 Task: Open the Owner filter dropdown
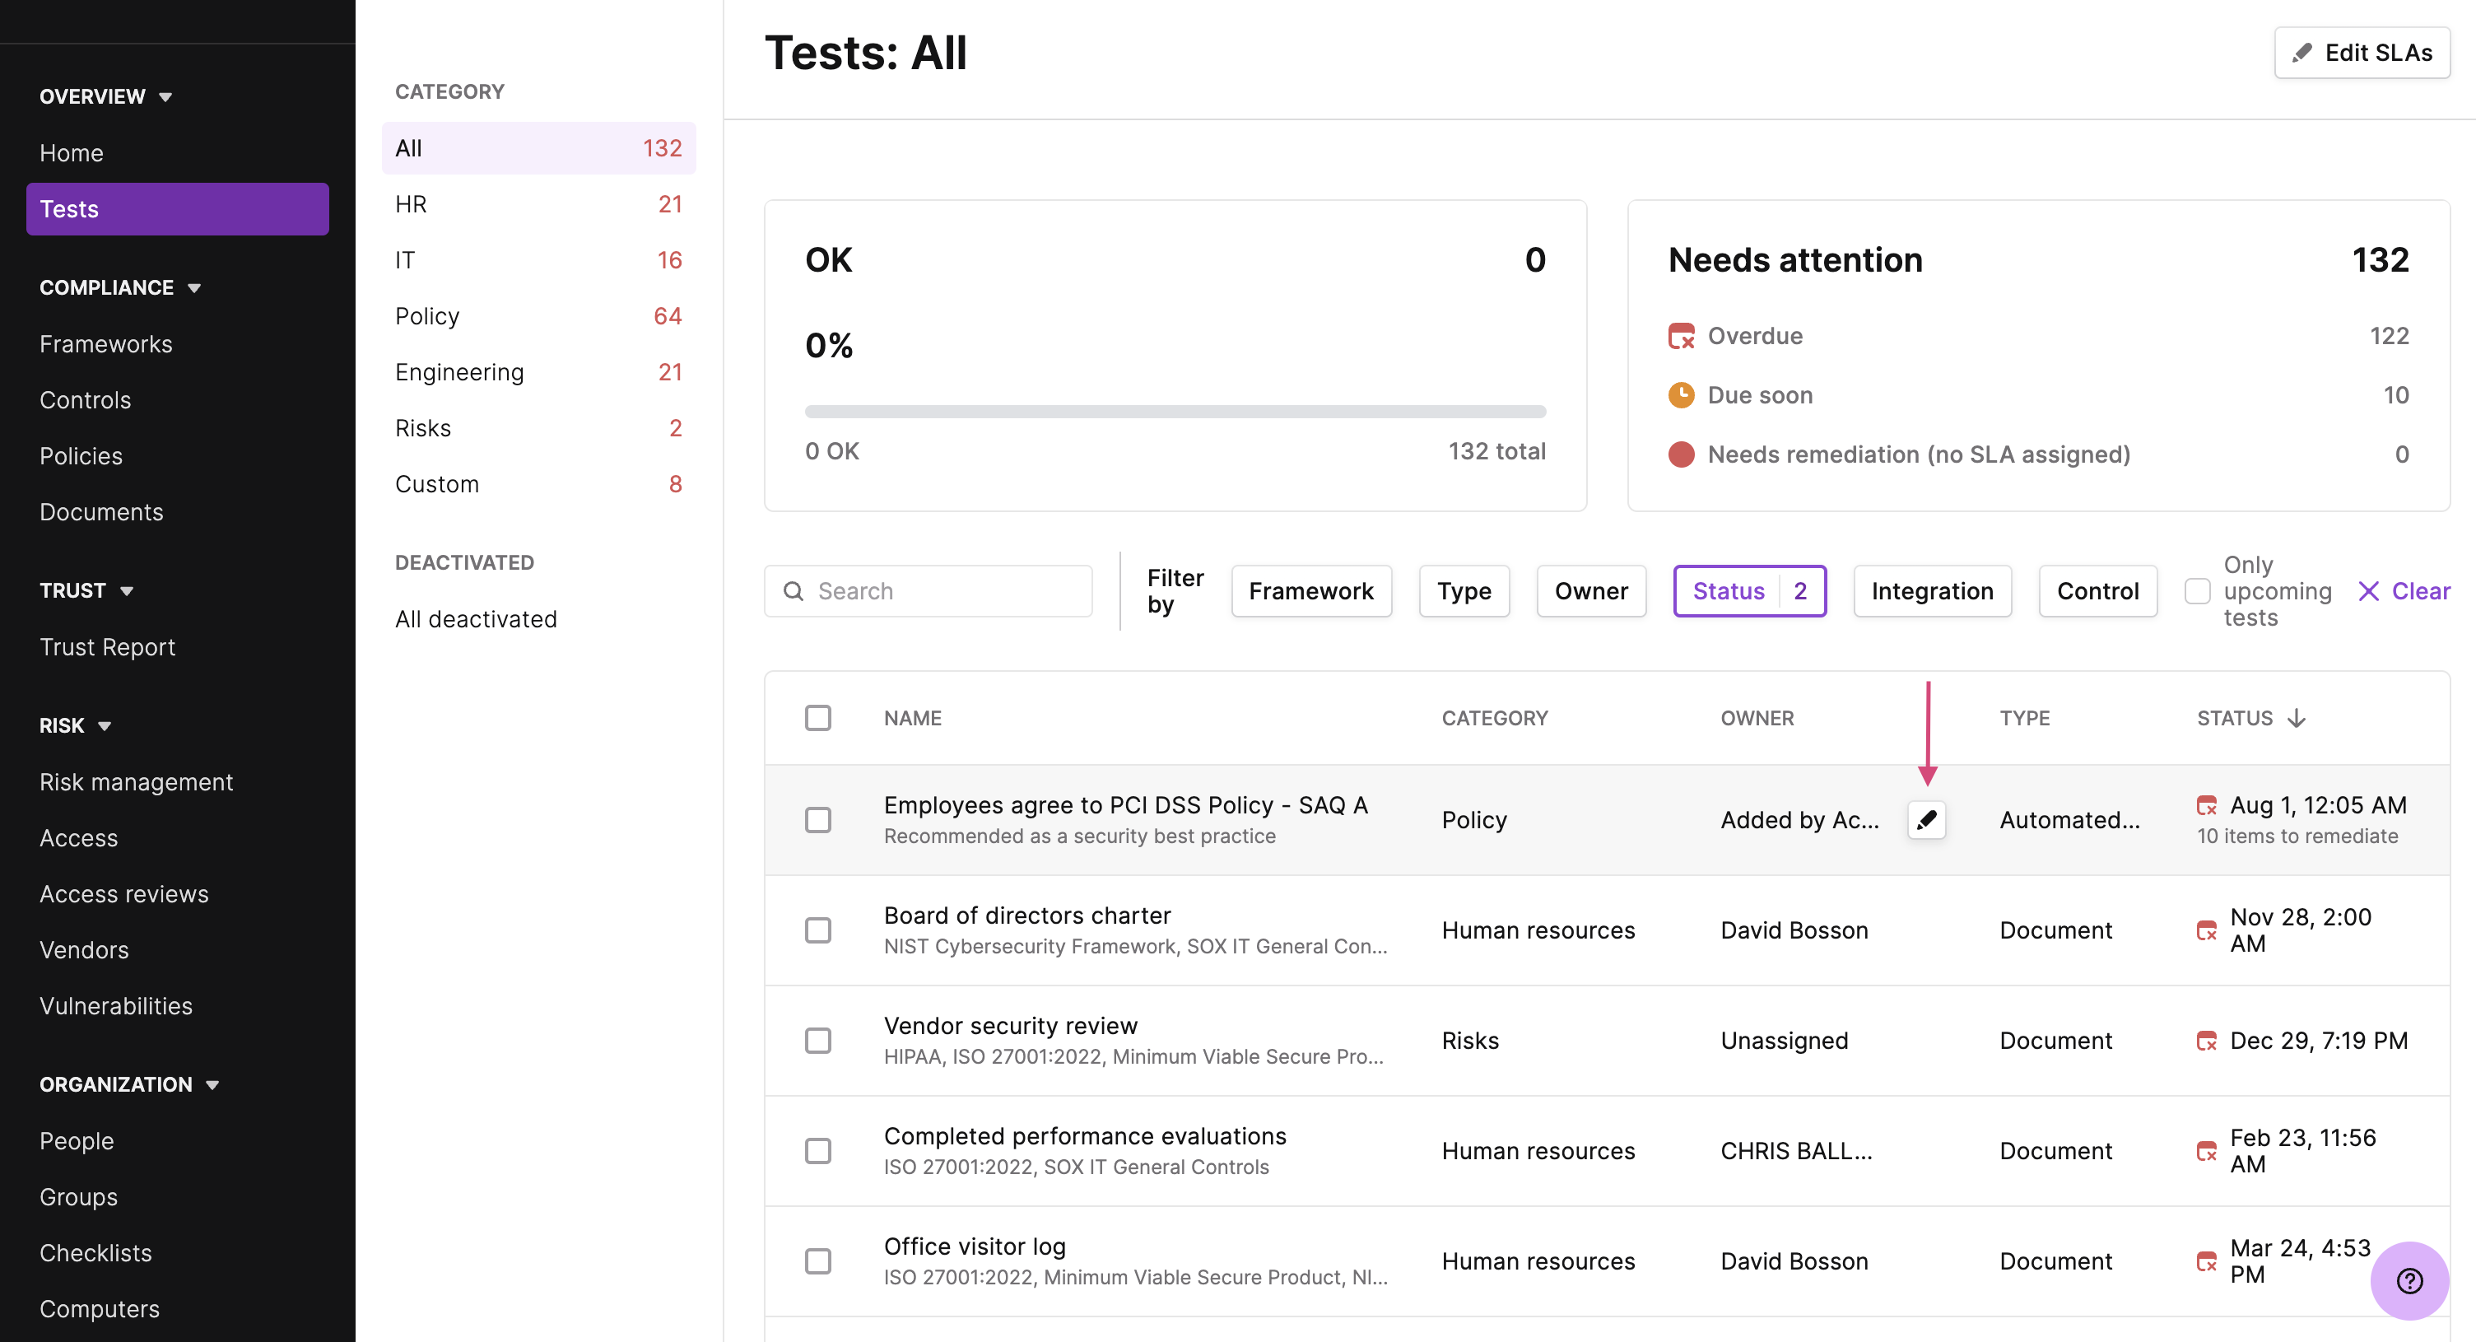[x=1591, y=591]
